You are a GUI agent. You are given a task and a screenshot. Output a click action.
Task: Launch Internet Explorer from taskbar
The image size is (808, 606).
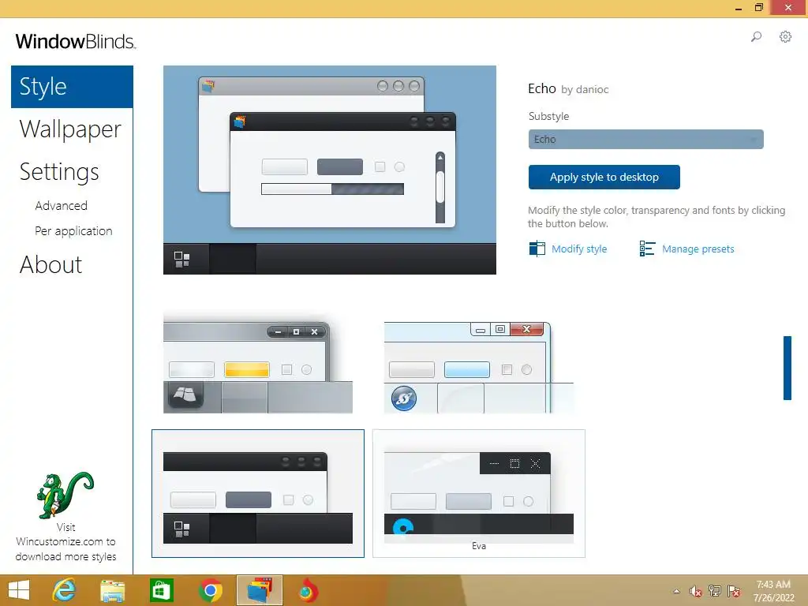(x=65, y=590)
